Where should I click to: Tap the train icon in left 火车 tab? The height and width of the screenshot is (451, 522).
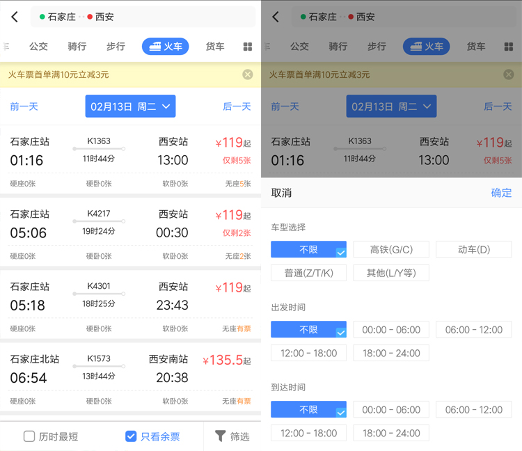pos(155,47)
